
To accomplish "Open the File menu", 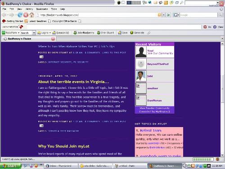I will 4,9.
